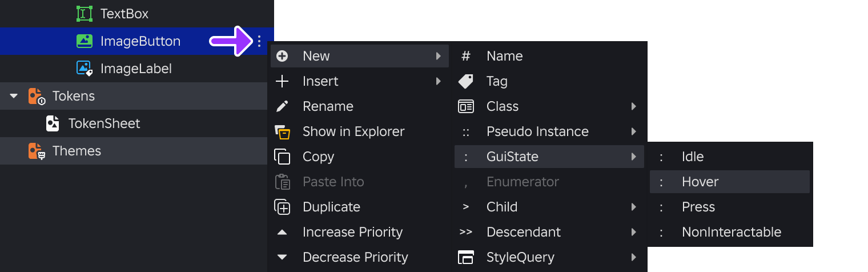Choose Tag in the New submenu
868x272 pixels.
(549, 81)
